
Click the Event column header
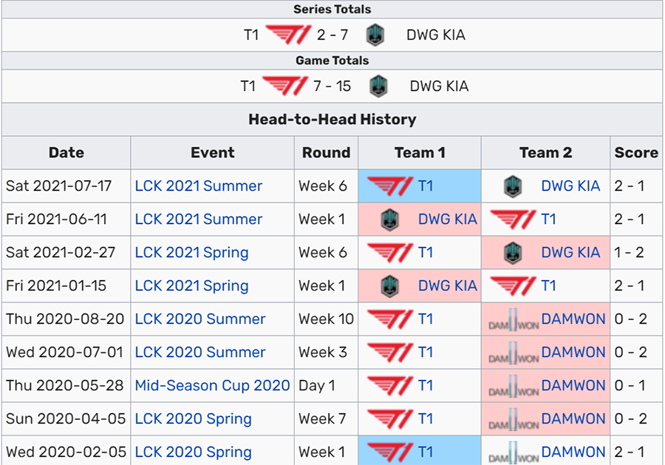click(212, 153)
